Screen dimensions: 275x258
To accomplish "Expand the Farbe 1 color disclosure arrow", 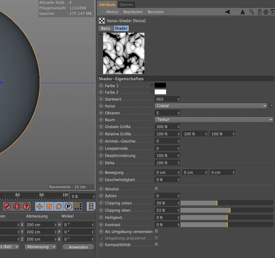I will (x=152, y=85).
